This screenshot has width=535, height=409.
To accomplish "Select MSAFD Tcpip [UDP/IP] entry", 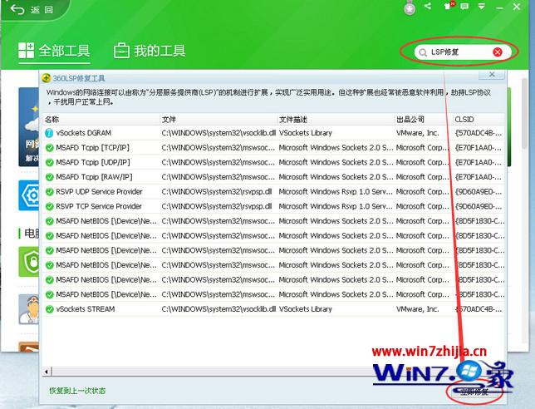I will [x=273, y=162].
